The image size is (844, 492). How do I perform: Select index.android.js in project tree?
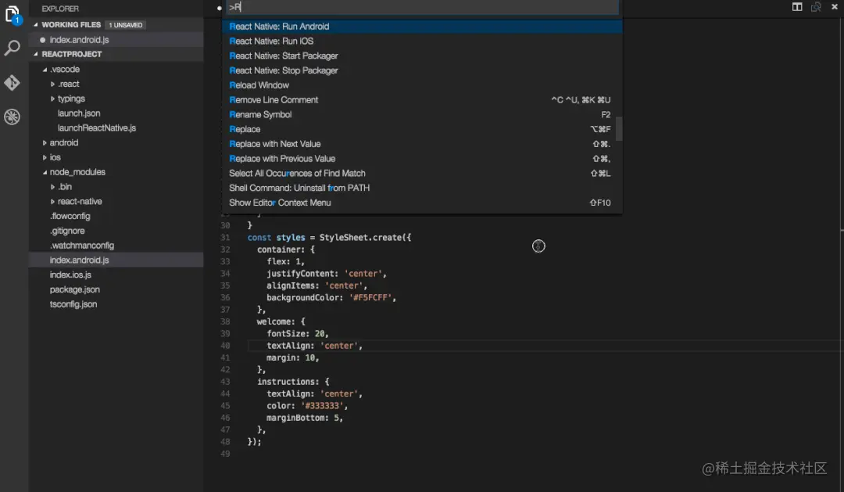[79, 260]
